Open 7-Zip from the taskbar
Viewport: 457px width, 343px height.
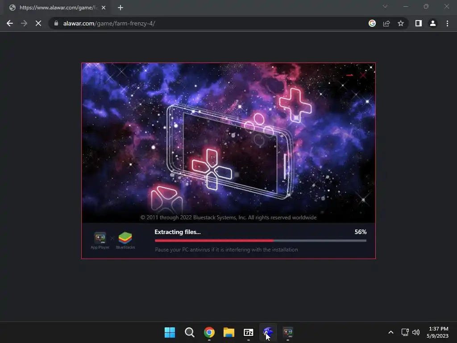pyautogui.click(x=248, y=332)
